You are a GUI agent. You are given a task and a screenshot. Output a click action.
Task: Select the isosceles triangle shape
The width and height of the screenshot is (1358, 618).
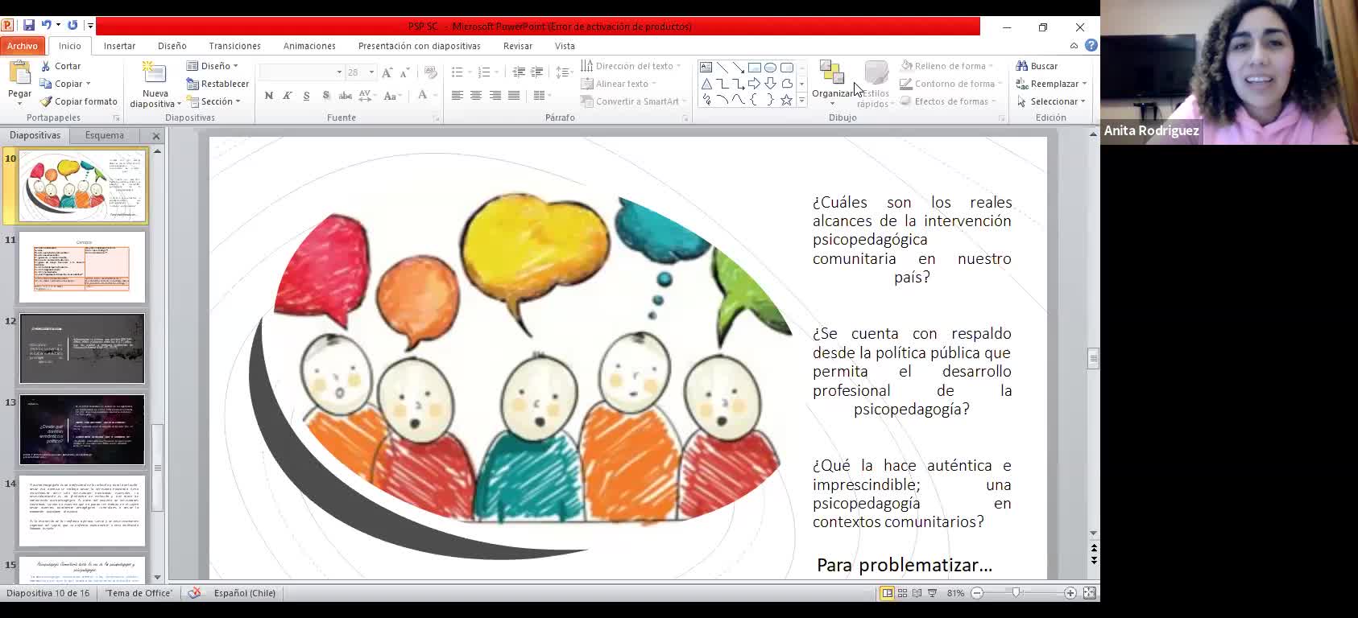click(706, 84)
